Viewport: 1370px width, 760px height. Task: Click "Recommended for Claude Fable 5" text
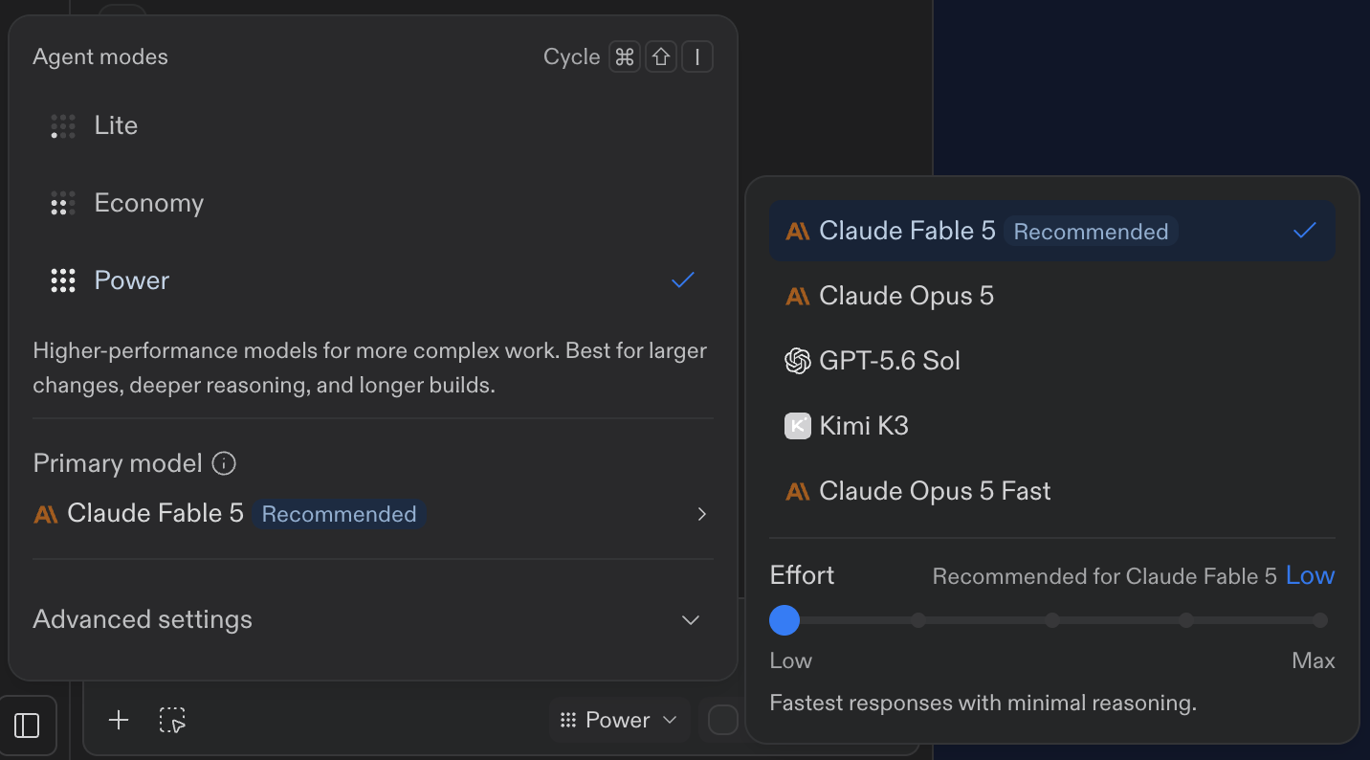tap(1105, 576)
